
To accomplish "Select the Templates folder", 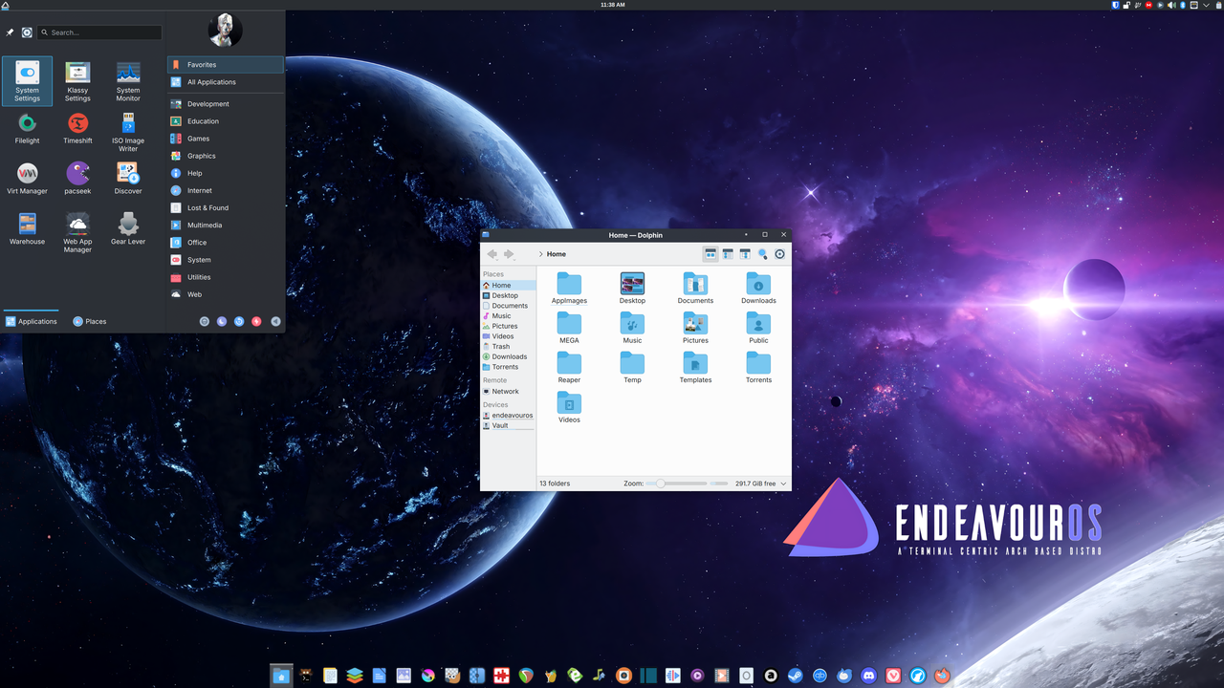I will pos(695,367).
